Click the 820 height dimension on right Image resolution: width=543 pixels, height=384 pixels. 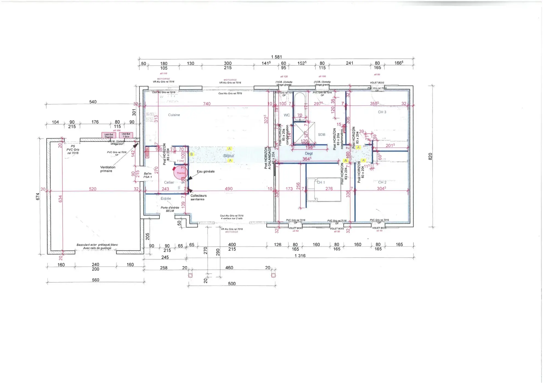(x=430, y=156)
